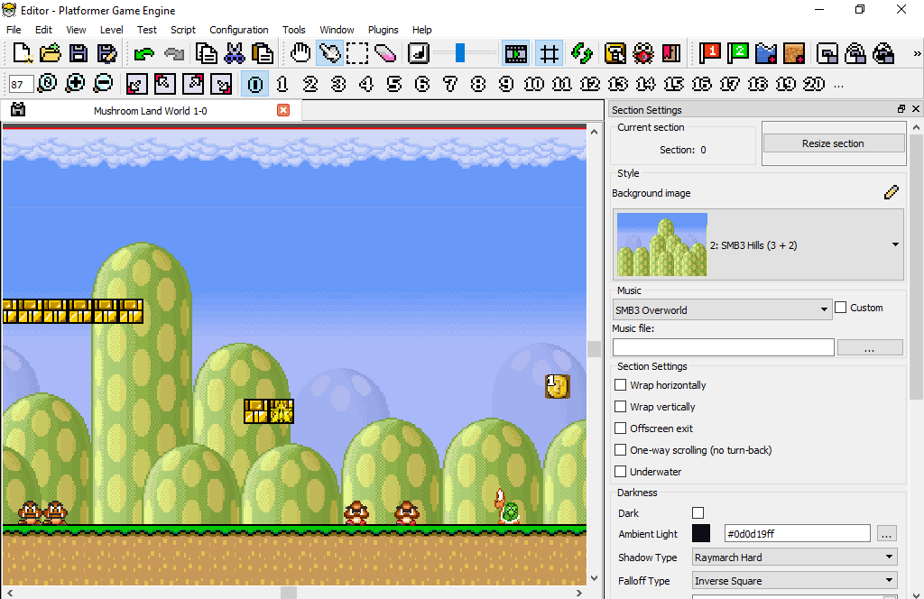Click the bug debugger icon
924x599 pixels.
click(642, 53)
